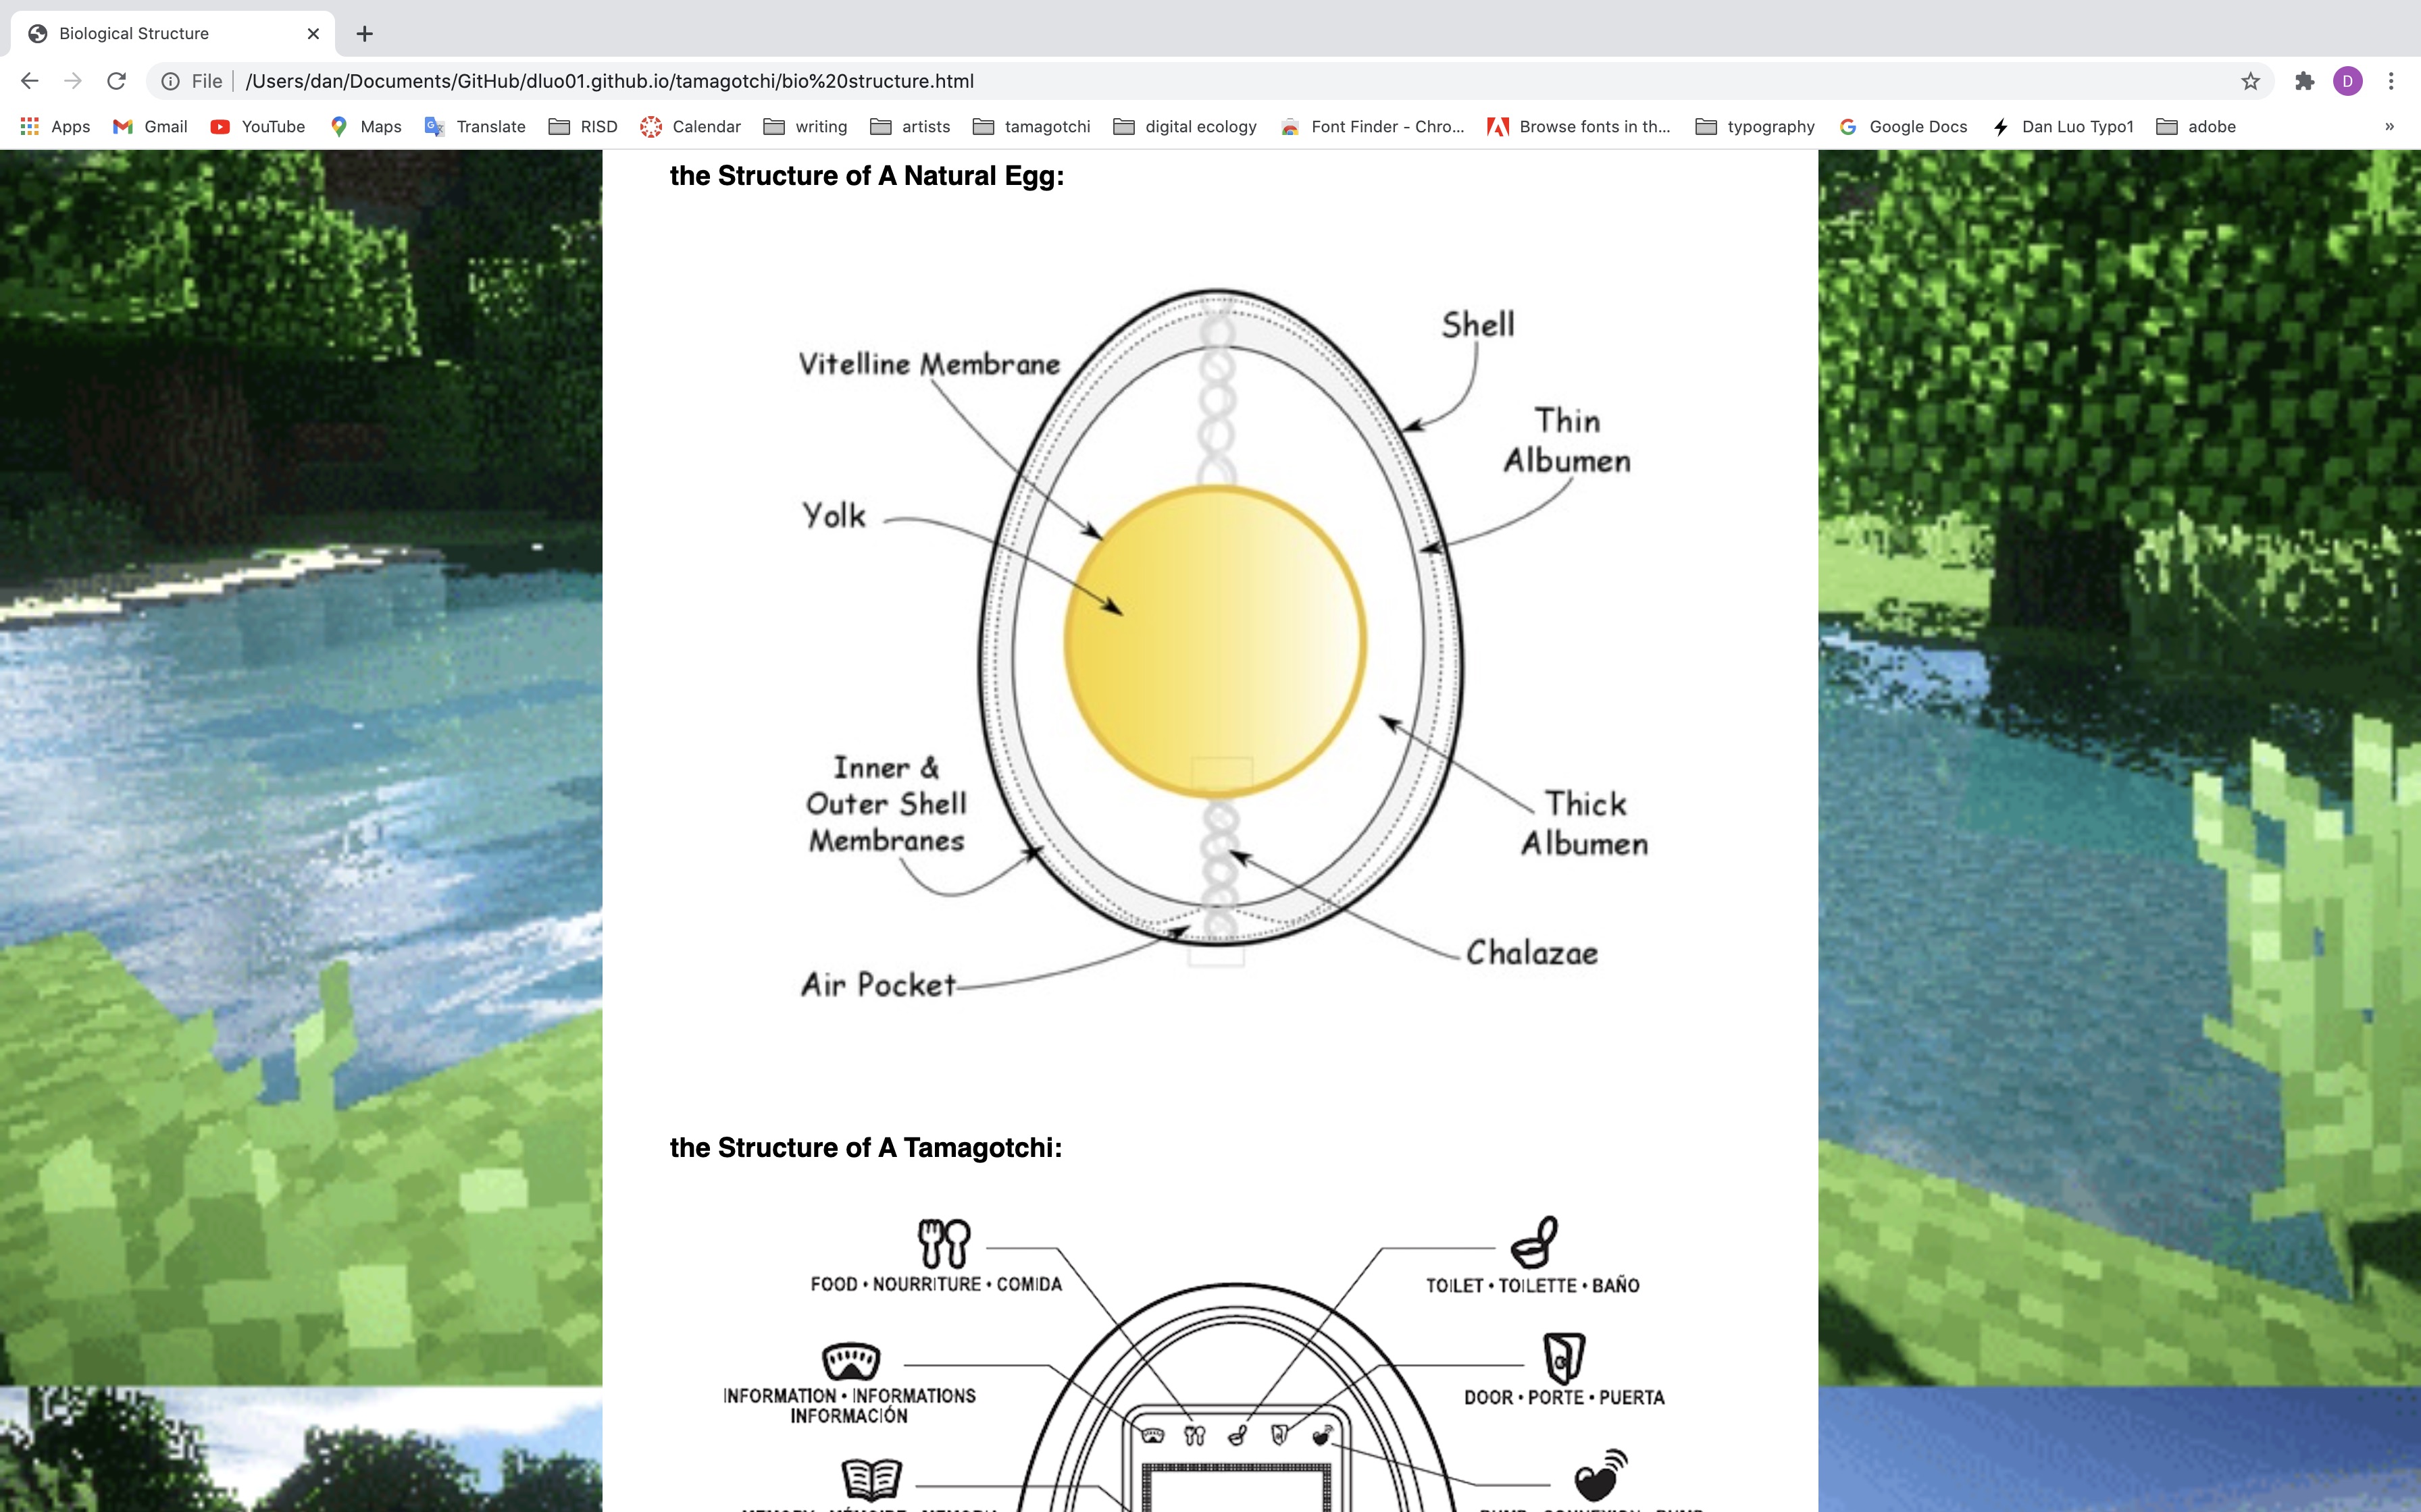The width and height of the screenshot is (2421, 1512).
Task: Click 'TOILET • TOILETTE • BAÑO' label
Action: (1533, 1286)
